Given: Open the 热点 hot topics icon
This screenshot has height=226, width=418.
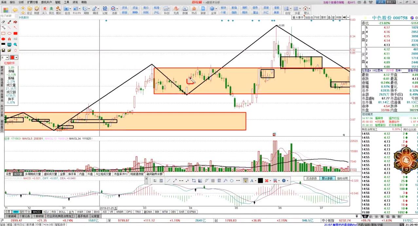Looking at the screenshot, I should tap(194, 10).
